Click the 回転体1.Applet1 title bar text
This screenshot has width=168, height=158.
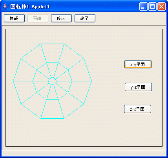(x=30, y=7)
